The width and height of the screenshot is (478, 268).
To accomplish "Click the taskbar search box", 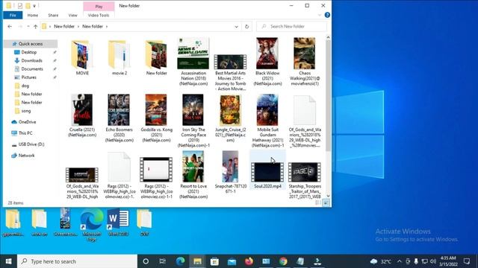I will tap(77, 261).
